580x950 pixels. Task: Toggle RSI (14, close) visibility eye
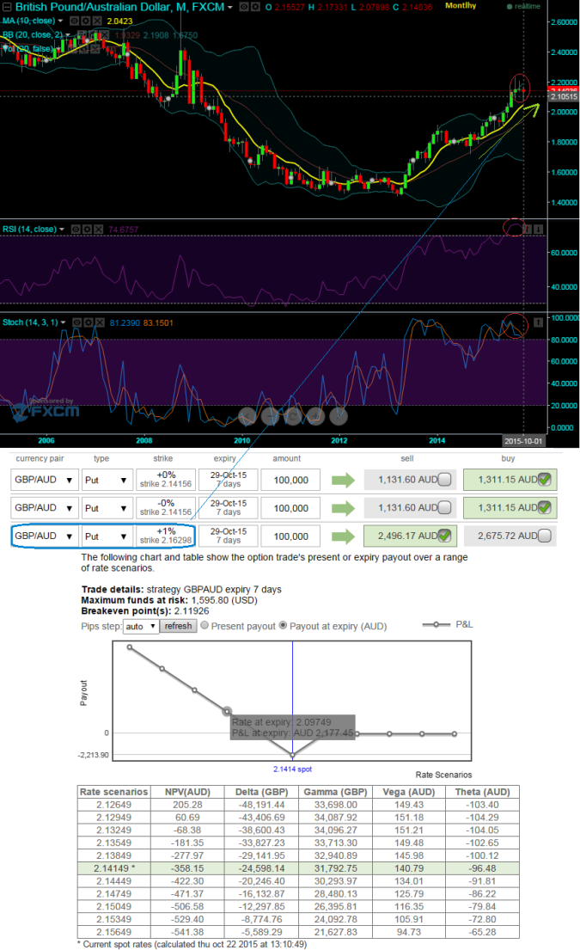point(76,229)
